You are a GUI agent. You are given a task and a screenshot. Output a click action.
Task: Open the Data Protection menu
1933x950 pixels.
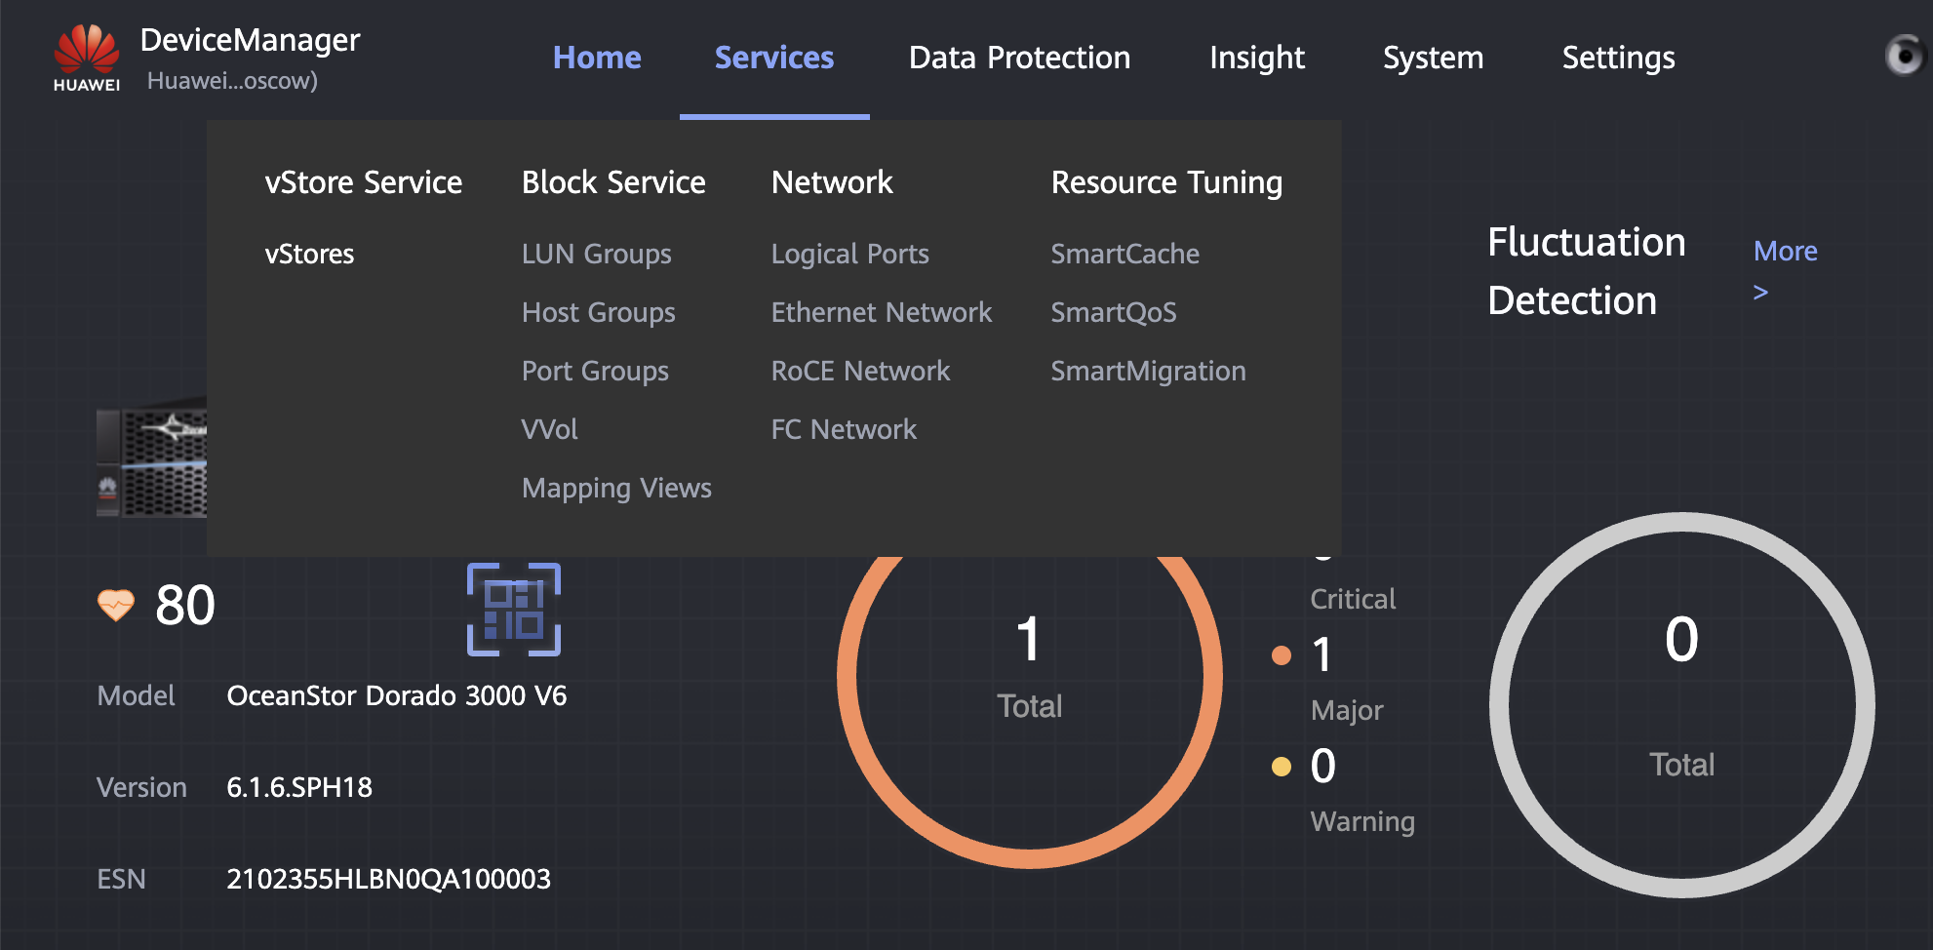tap(1019, 58)
